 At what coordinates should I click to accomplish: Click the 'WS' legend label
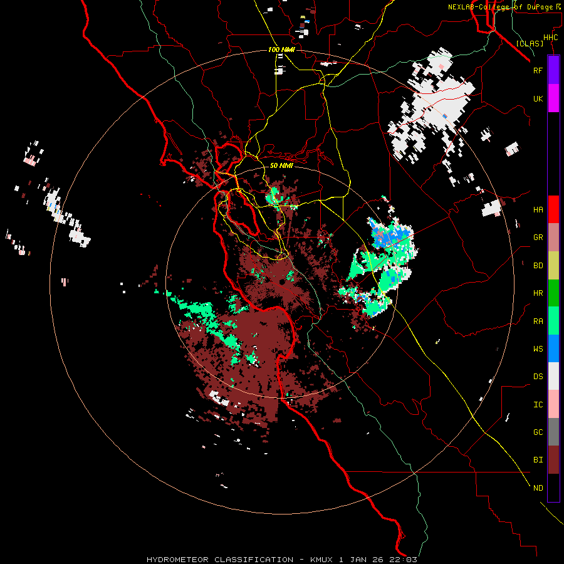pos(538,349)
